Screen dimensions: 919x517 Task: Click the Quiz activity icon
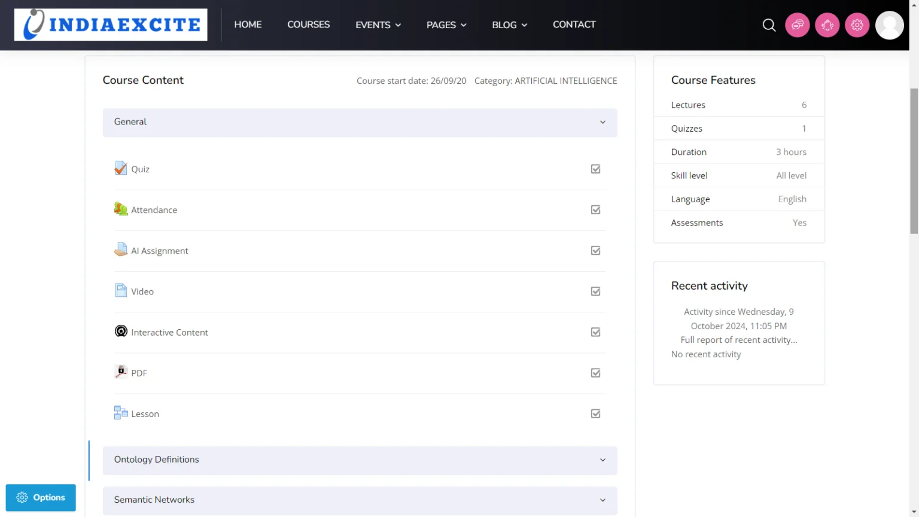coord(121,168)
